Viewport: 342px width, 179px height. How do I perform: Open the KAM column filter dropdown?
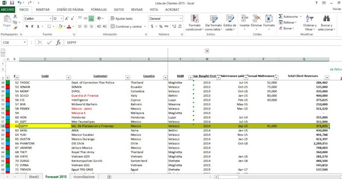(x=191, y=78)
